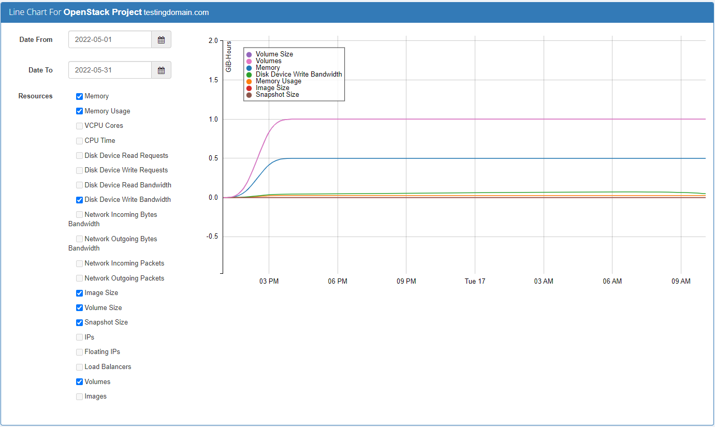Click 'testingdomain.com' in the panel header

click(176, 12)
